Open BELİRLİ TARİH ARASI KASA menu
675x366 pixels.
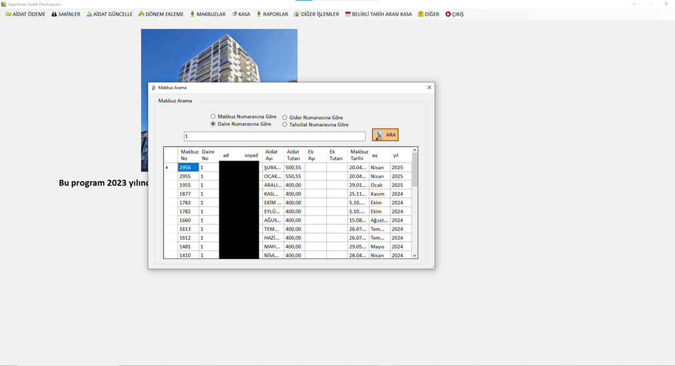378,14
